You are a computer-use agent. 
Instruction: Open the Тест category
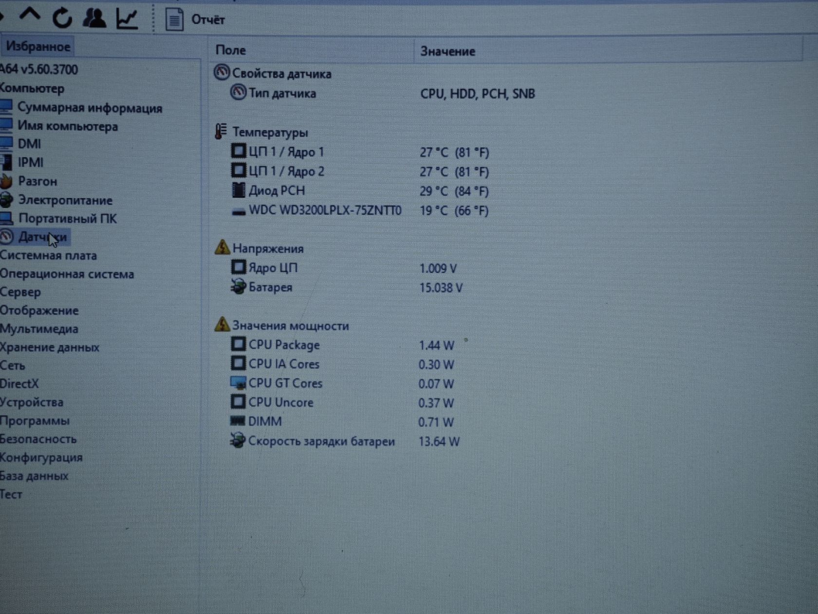(11, 494)
